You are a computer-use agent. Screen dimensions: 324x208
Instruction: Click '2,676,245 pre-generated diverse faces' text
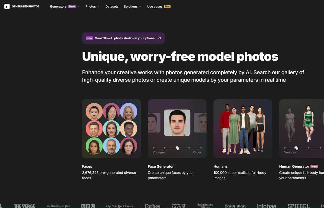pos(109,175)
